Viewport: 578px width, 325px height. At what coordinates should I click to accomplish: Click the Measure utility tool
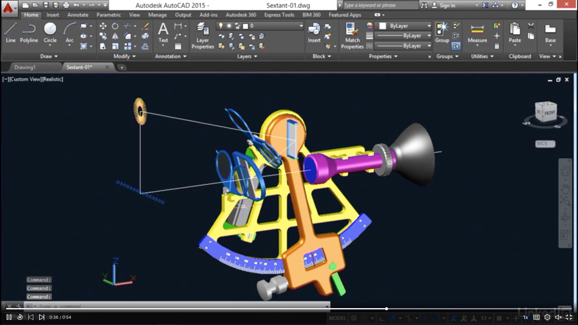coord(477,32)
